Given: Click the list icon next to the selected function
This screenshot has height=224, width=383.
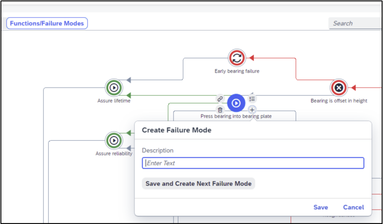Looking at the screenshot, I should point(252,99).
